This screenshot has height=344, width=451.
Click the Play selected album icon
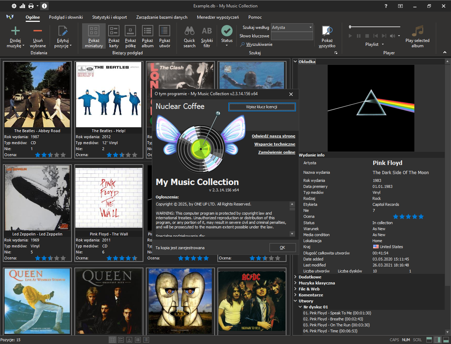pyautogui.click(x=418, y=31)
